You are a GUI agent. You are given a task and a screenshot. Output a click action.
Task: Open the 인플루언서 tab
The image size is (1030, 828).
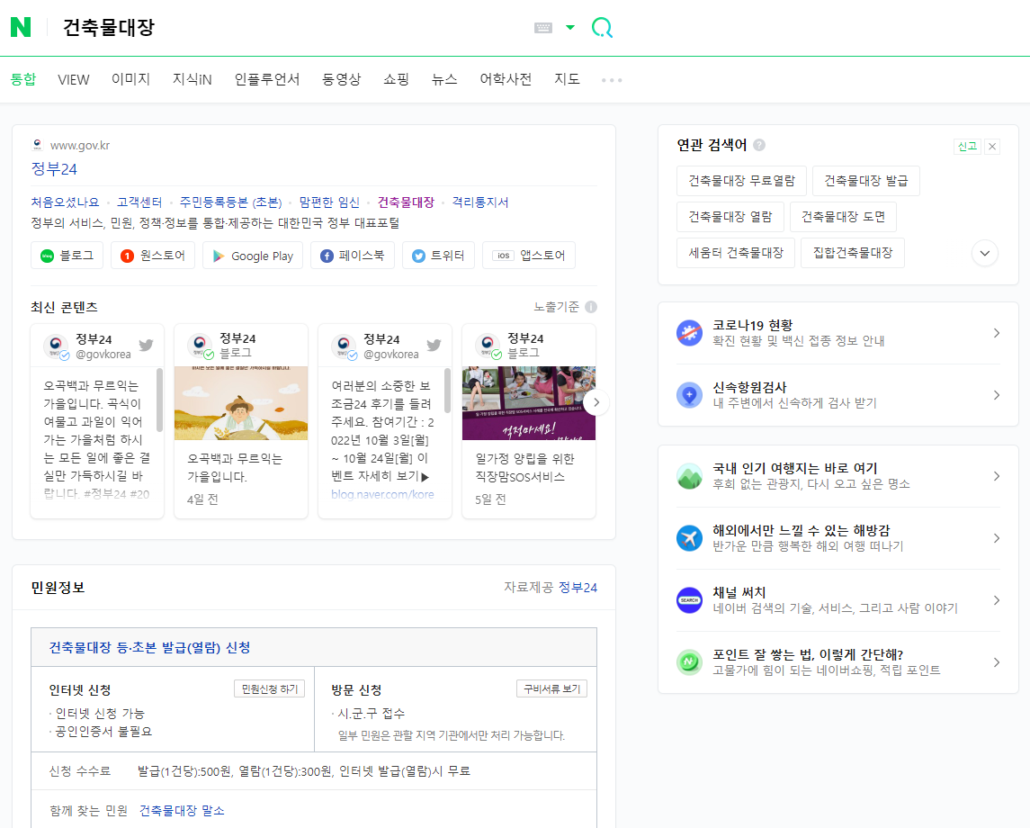click(266, 79)
